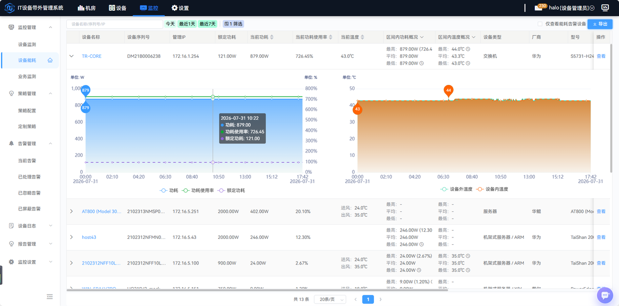
Task: Open the message inbox with 230 badge
Action: point(540,8)
